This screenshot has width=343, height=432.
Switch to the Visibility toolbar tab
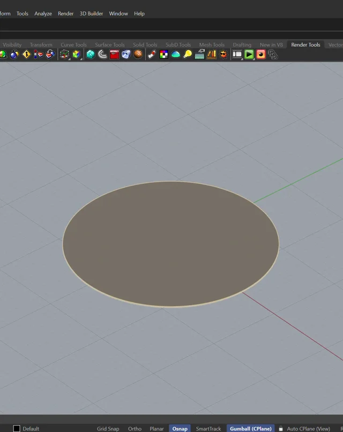point(12,45)
